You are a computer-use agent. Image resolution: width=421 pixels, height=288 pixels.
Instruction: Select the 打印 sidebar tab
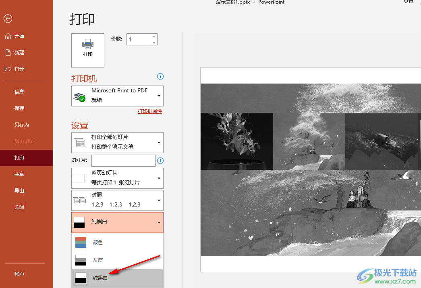[x=27, y=157]
